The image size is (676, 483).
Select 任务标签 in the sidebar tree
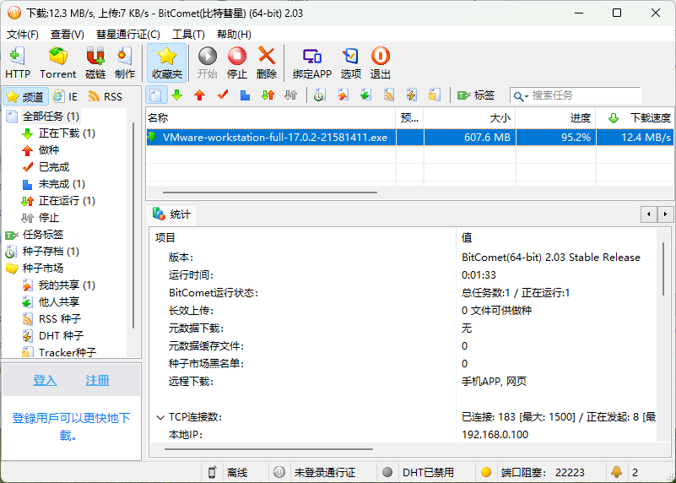43,235
